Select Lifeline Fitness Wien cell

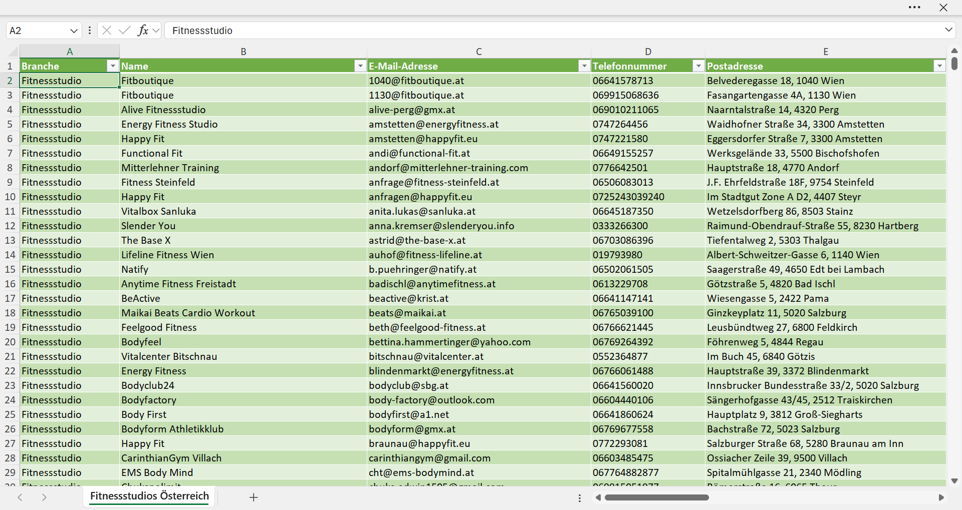coord(244,255)
